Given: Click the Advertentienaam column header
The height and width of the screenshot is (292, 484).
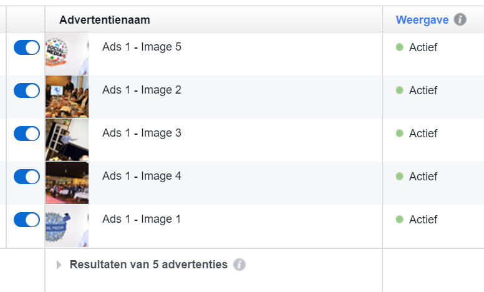Looking at the screenshot, I should click(x=105, y=20).
